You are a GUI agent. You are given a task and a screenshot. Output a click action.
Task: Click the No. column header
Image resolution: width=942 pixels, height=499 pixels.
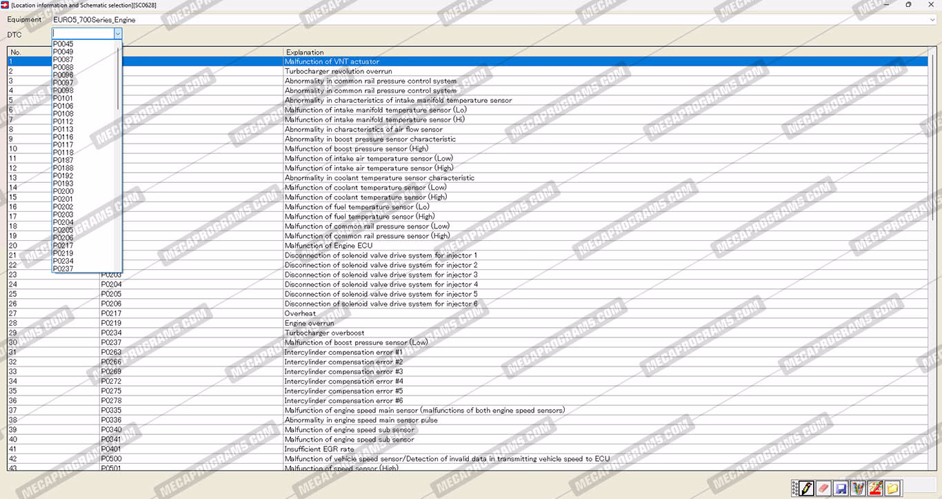pos(16,52)
